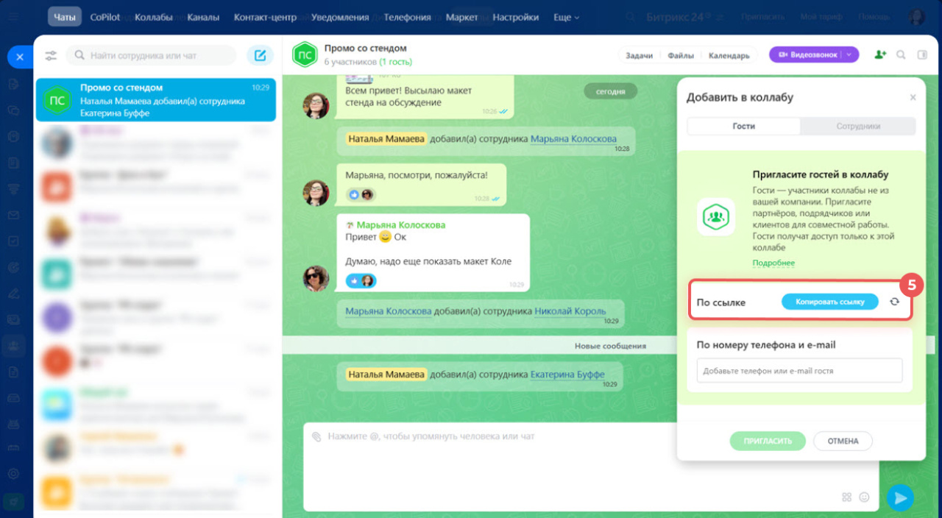The height and width of the screenshot is (518, 942).
Task: Click Пригласить in the top bar
Action: pos(762,16)
